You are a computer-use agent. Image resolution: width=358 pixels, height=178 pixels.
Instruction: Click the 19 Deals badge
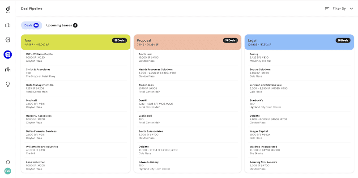pos(230,40)
